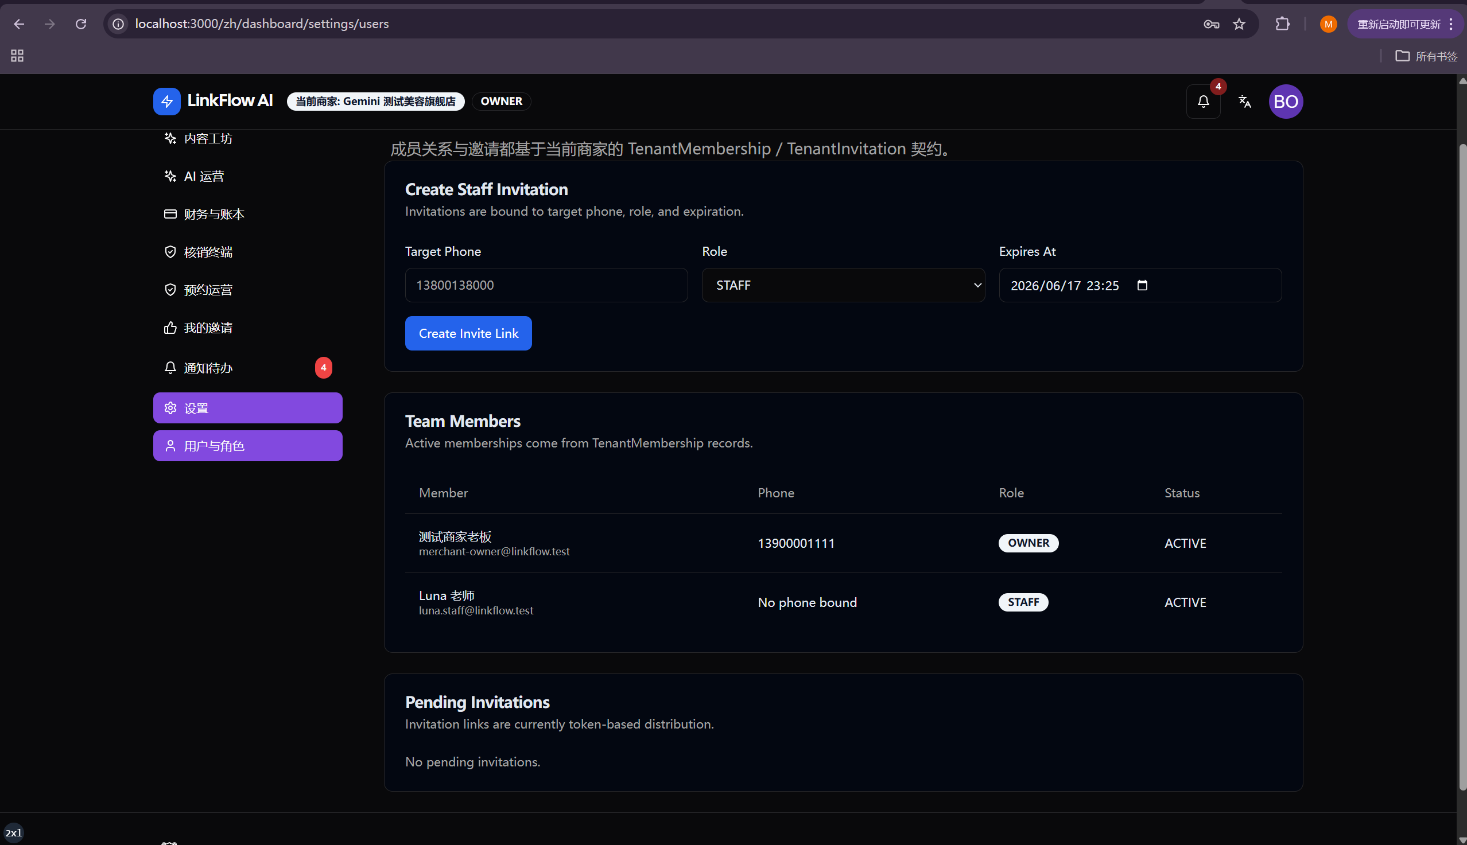Open 核销终端 in sidebar
Image resolution: width=1467 pixels, height=845 pixels.
[247, 252]
